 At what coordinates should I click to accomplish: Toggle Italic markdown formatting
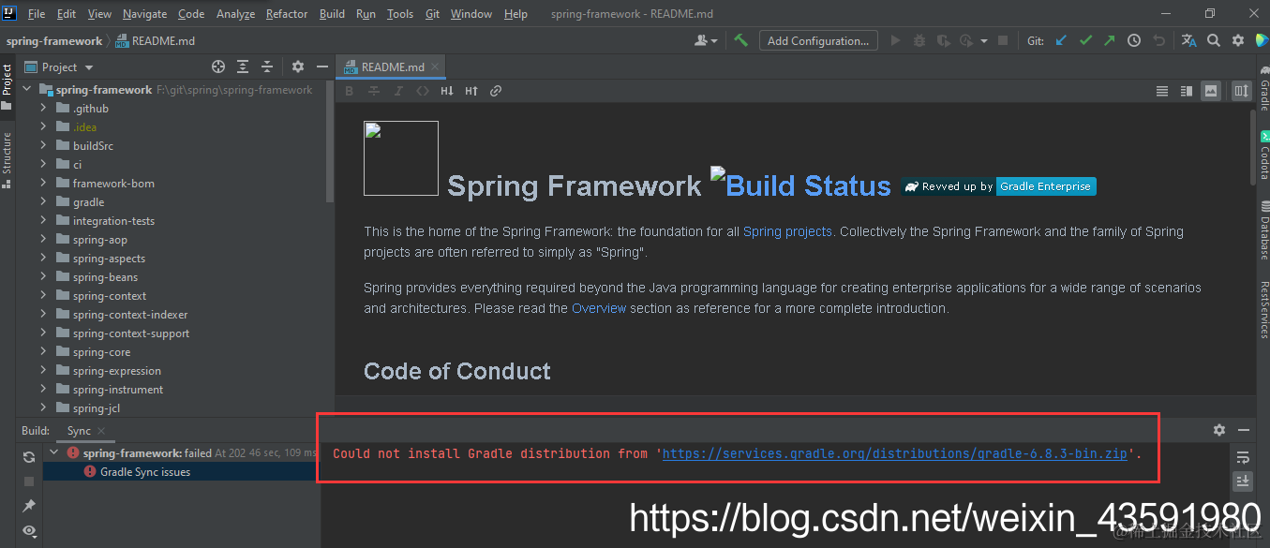[x=398, y=91]
